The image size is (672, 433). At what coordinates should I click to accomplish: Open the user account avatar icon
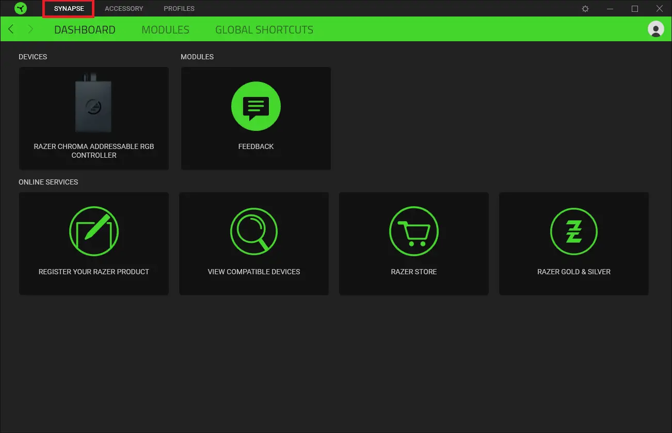(x=655, y=29)
